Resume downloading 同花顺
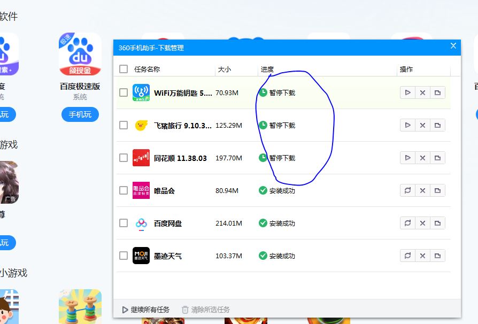 point(407,157)
